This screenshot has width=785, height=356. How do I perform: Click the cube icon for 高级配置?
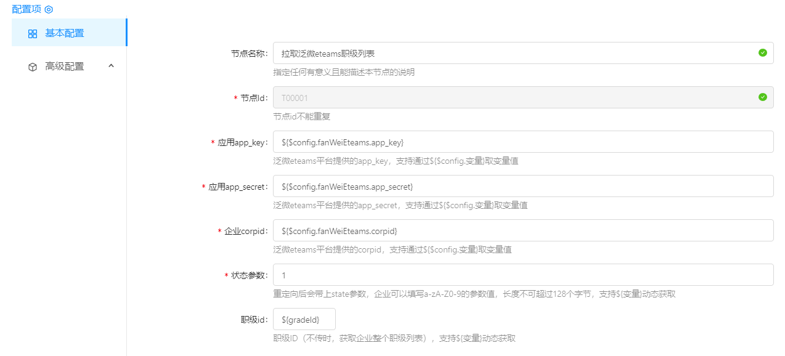pyautogui.click(x=33, y=67)
